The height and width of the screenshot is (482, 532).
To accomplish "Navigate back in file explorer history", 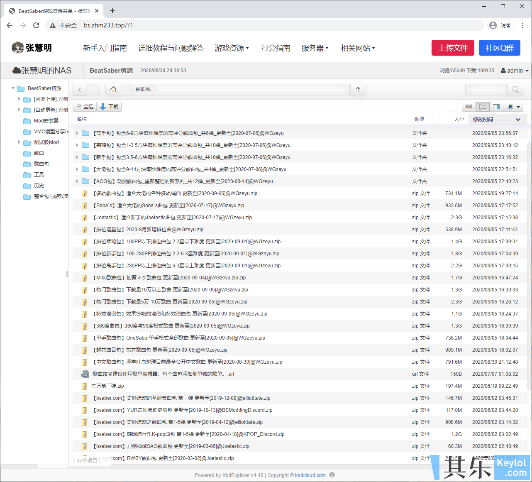I will click(x=80, y=90).
